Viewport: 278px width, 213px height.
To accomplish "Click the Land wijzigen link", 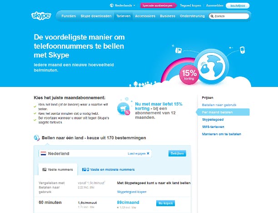I will pyautogui.click(x=137, y=153).
